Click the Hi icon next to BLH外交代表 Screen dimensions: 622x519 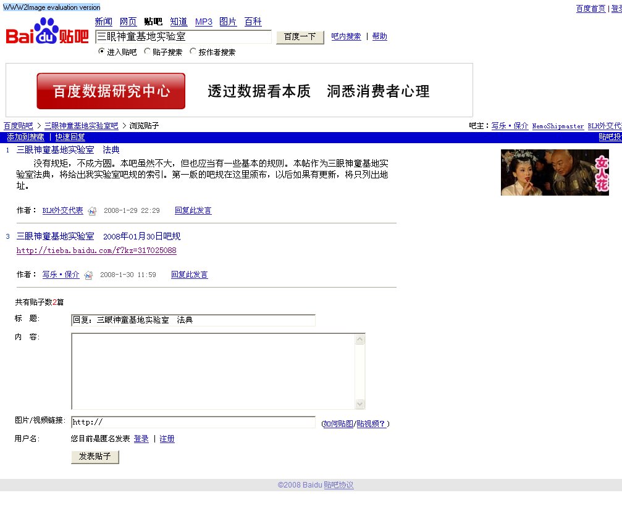92,211
